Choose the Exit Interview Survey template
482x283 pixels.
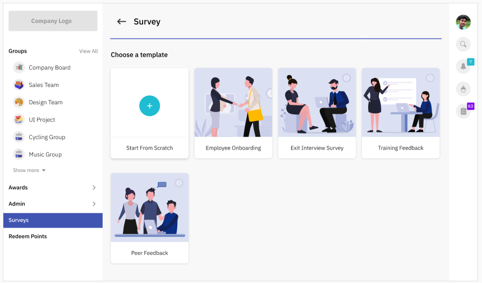(x=317, y=113)
